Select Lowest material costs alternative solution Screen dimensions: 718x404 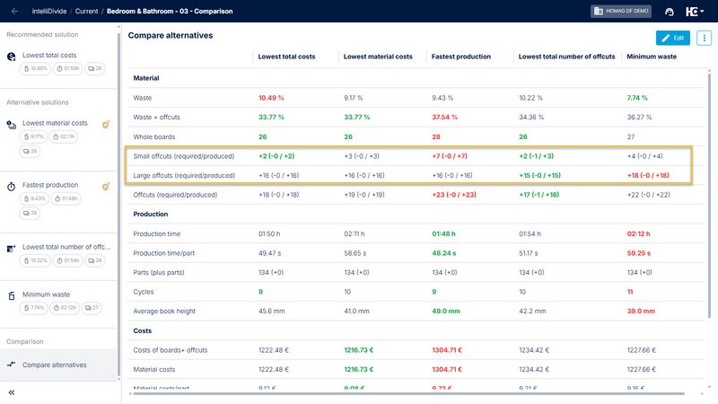tap(55, 123)
